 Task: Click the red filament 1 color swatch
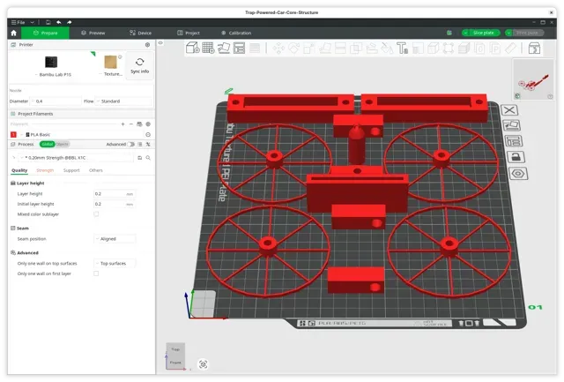13,134
